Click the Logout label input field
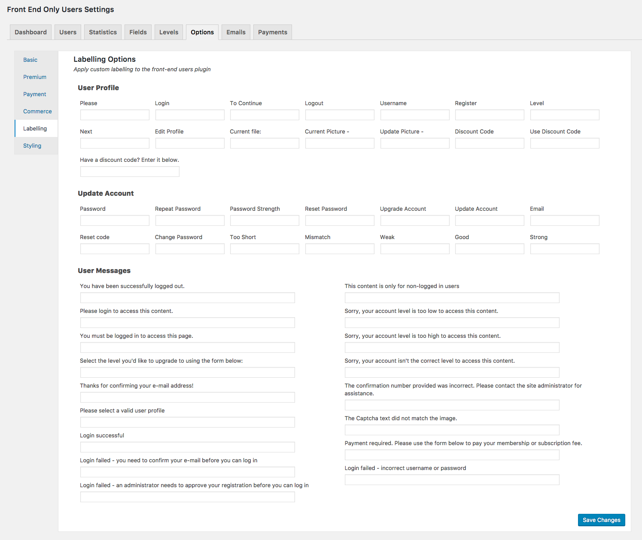Viewport: 642px width, 540px height. (339, 115)
